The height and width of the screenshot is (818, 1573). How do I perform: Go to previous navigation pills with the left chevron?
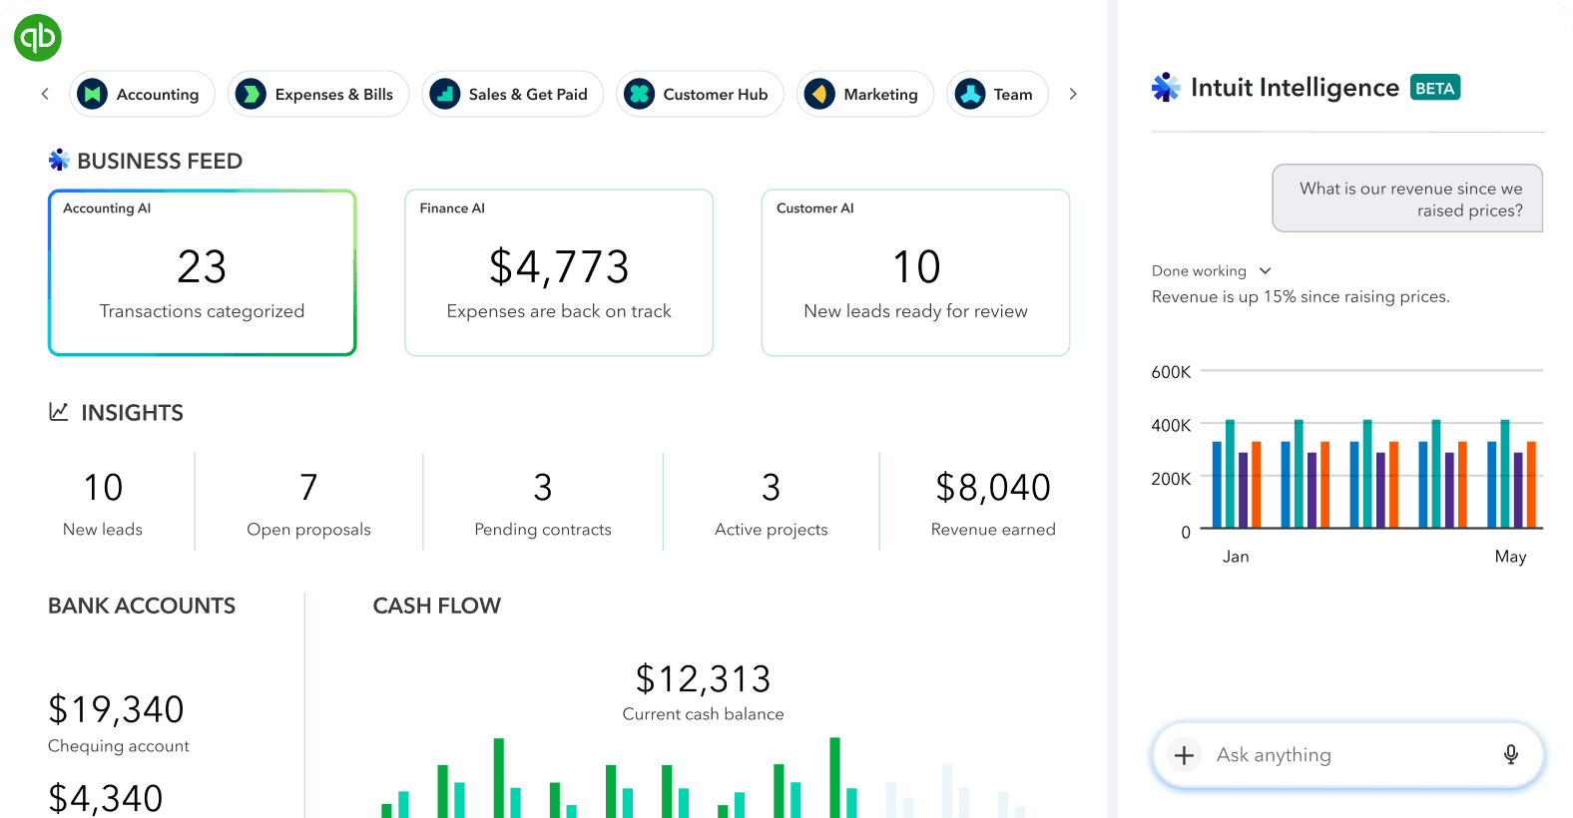click(x=45, y=94)
